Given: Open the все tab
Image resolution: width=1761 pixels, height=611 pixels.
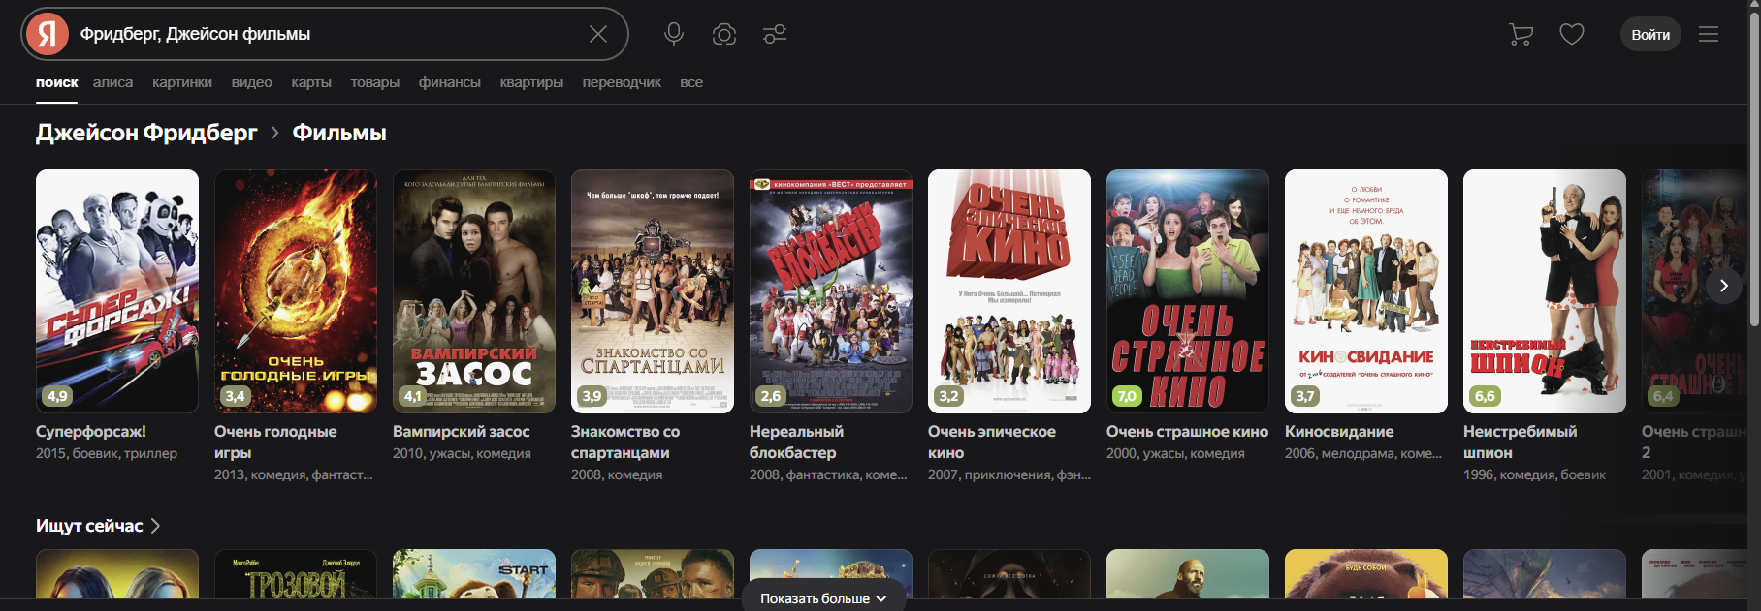Looking at the screenshot, I should pyautogui.click(x=691, y=82).
